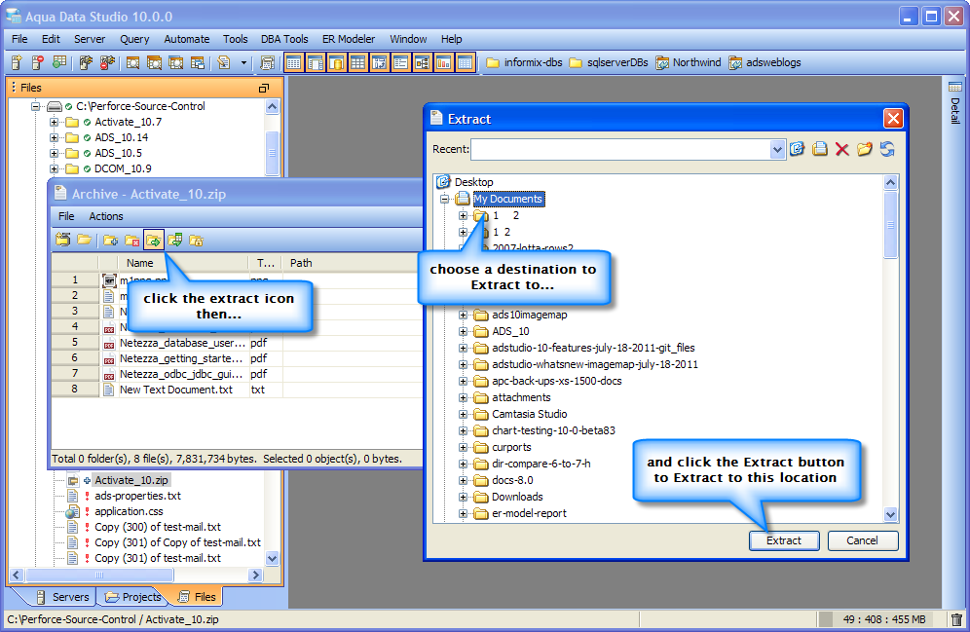Open Actions menu in Archive window
This screenshot has height=632, width=970.
[106, 216]
